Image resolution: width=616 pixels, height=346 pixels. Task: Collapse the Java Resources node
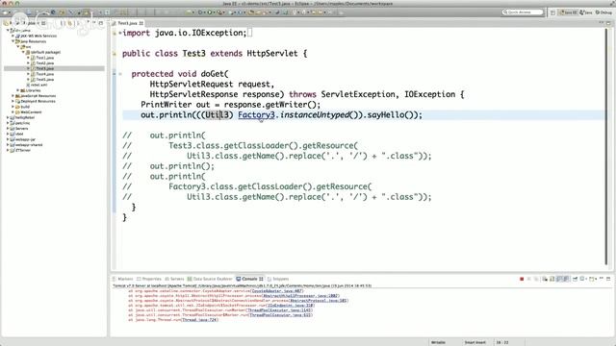coord(13,41)
